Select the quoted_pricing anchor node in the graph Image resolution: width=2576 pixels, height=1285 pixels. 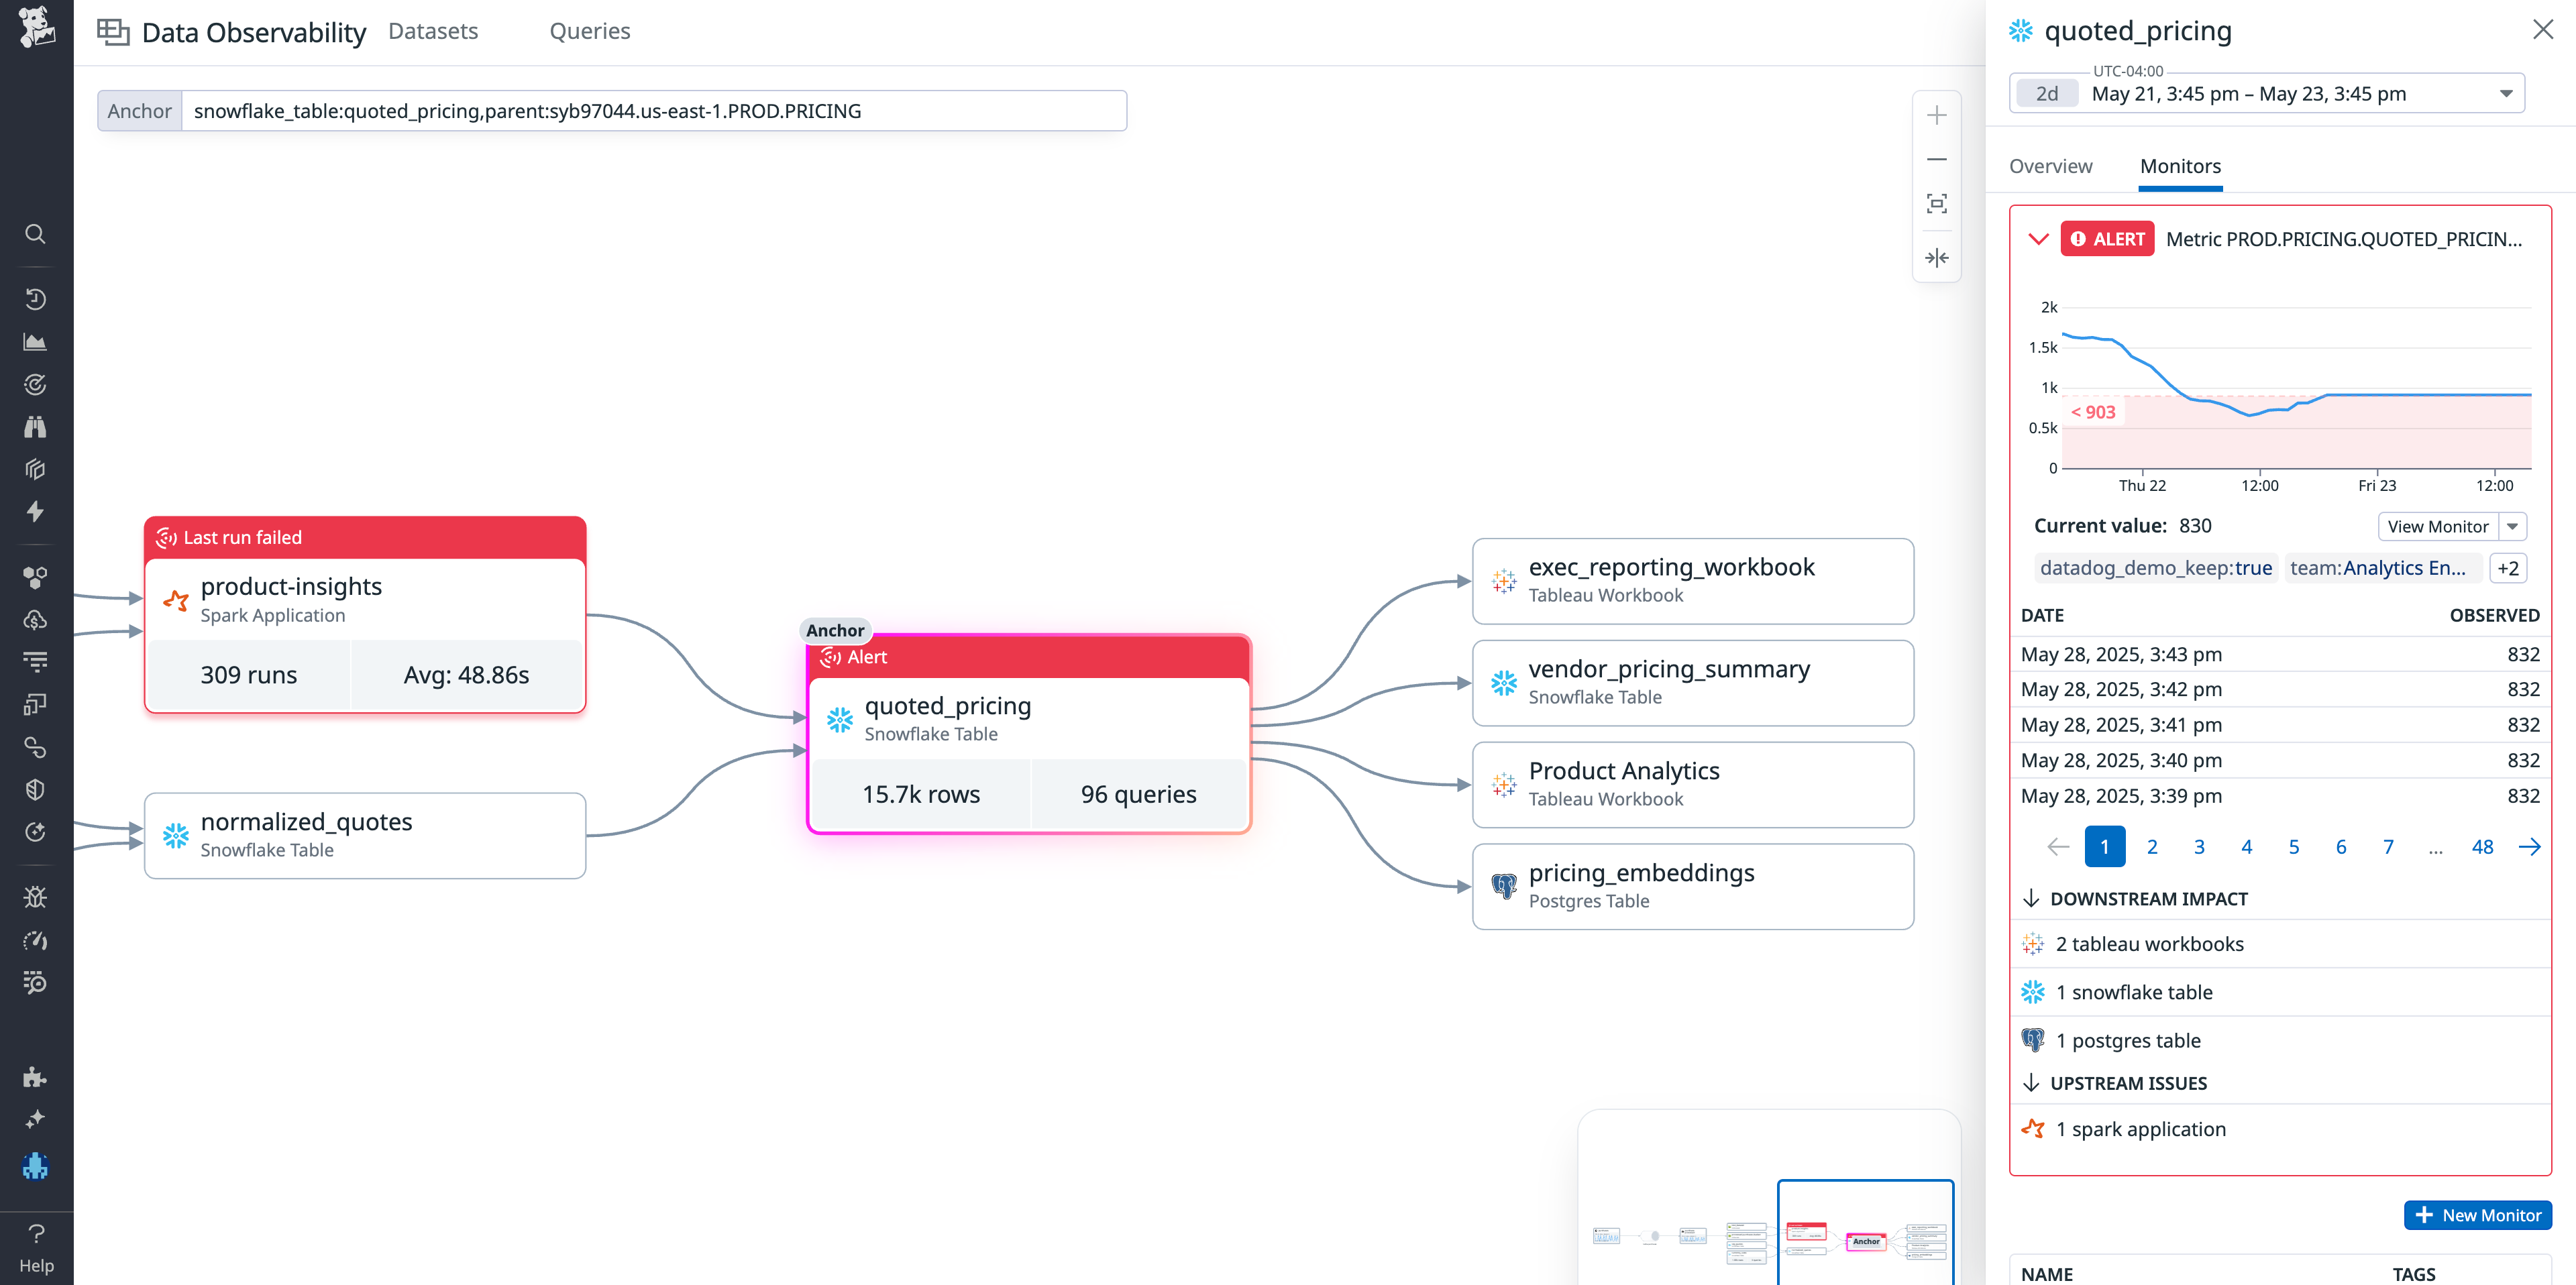click(x=1028, y=718)
